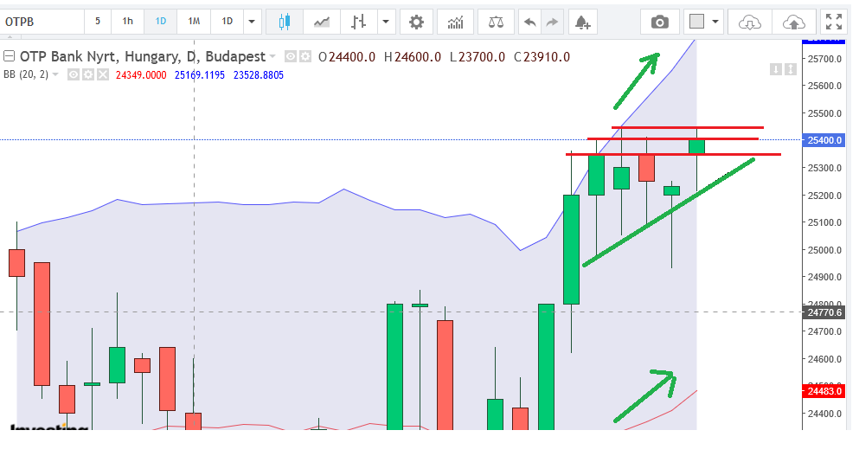Collapse the legend using the minus box
This screenshot has width=859, height=456.
[x=10, y=57]
